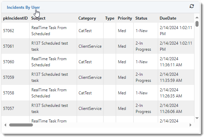
Task: Click the vertical scrollbar up arrow
Action: 197,17
